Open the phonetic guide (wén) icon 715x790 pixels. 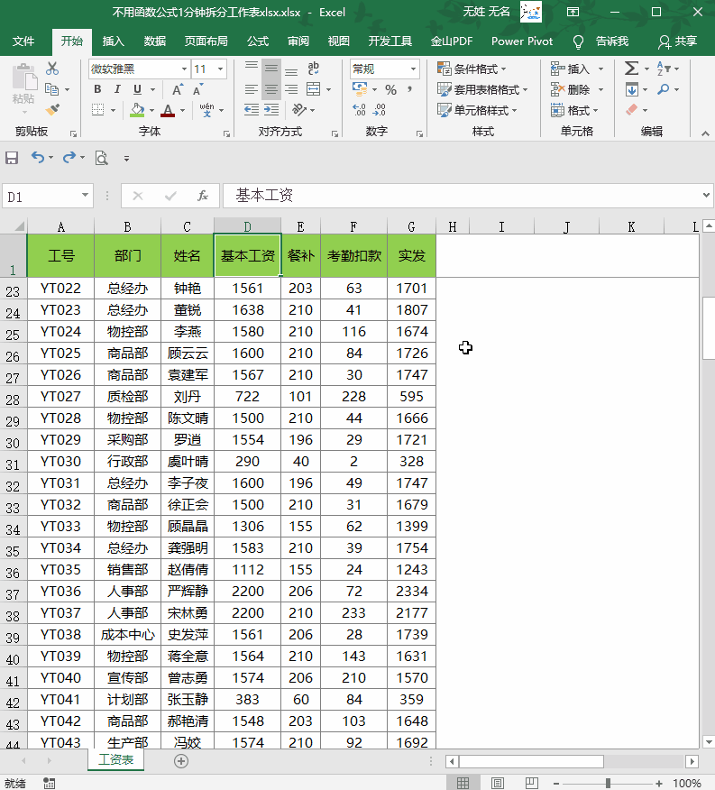pyautogui.click(x=206, y=110)
